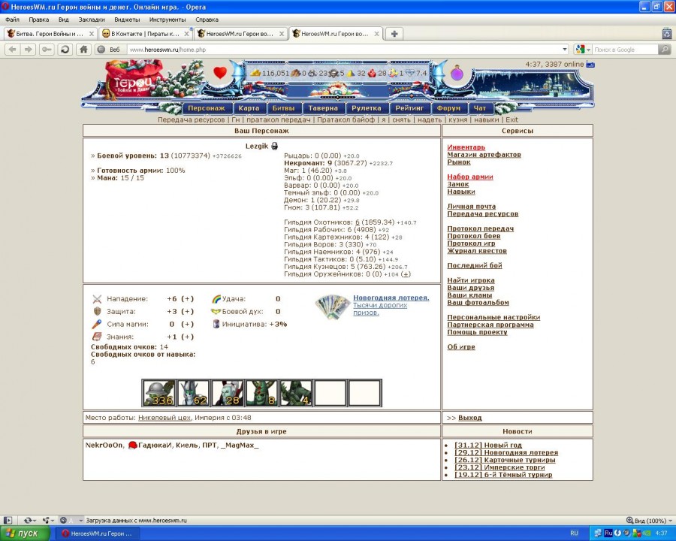Click the RU language indicator on taskbar
Viewport: 676px width, 541px height.
coord(574,533)
